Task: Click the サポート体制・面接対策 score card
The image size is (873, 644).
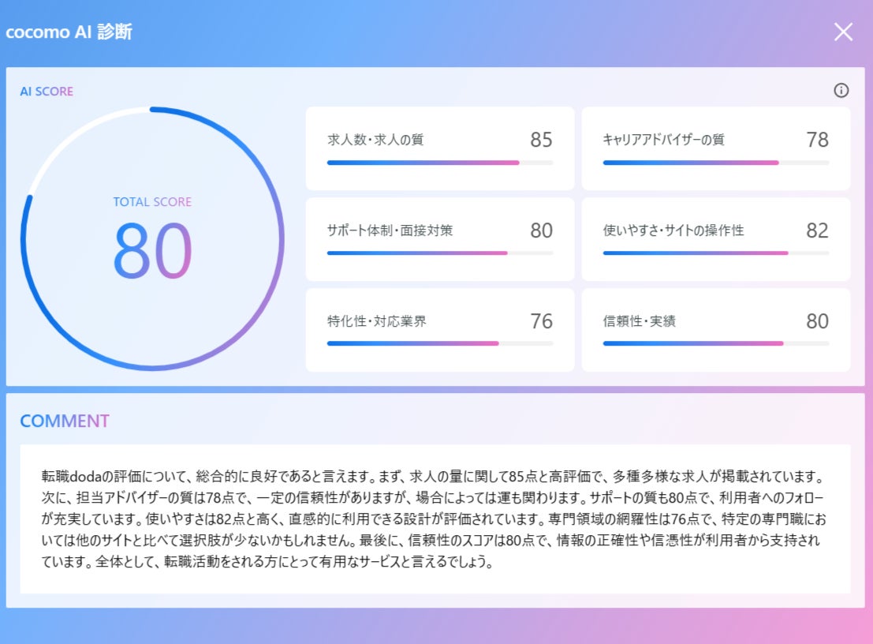Action: [439, 239]
